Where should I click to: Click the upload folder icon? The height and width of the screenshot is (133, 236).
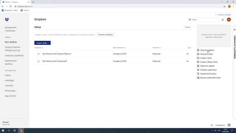click(x=198, y=54)
